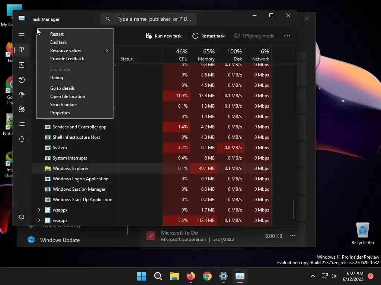Open the Services page icon
Viewport: 381px width, 285px height.
click(x=21, y=139)
